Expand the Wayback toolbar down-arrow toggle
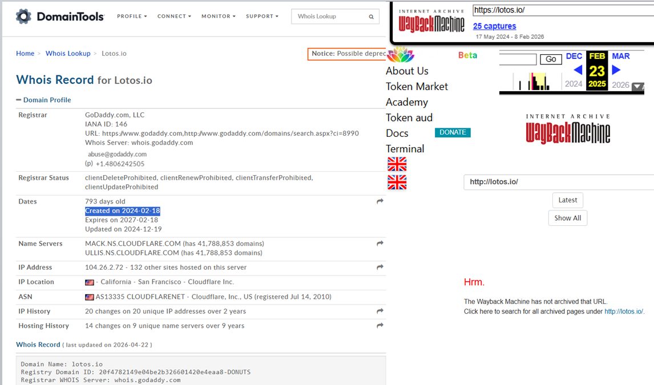Image resolution: width=654 pixels, height=385 pixels. point(637,87)
